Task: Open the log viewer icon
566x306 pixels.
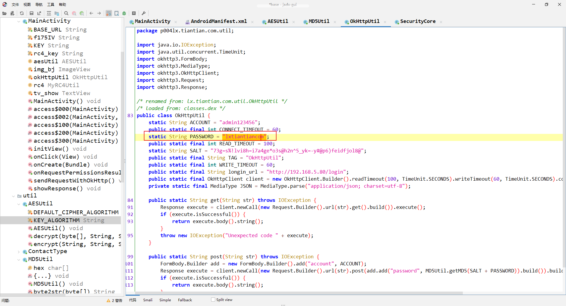Action: coord(134,13)
